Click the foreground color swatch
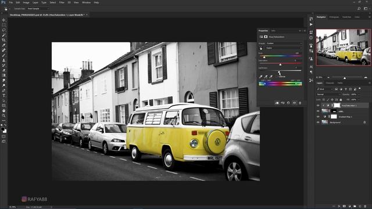The height and width of the screenshot is (209, 372). [2, 129]
